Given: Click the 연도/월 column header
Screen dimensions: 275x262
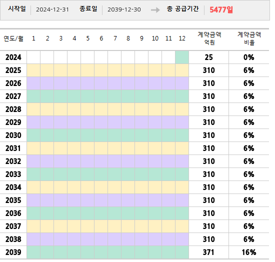Looking at the screenshot, I should [x=13, y=38].
